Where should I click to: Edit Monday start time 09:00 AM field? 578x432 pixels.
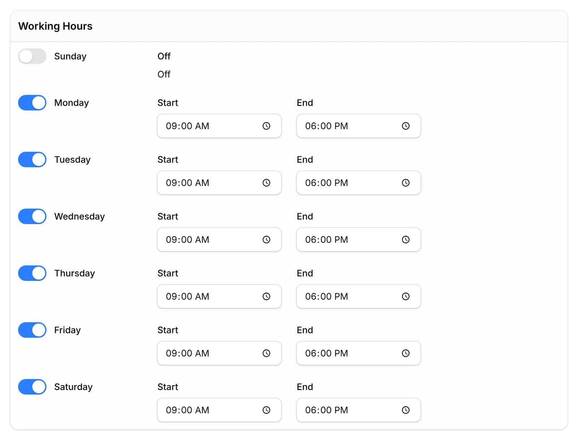tap(219, 126)
